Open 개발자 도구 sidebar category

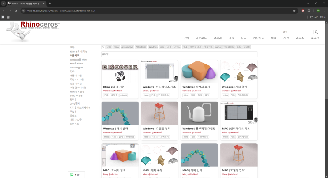76,120
